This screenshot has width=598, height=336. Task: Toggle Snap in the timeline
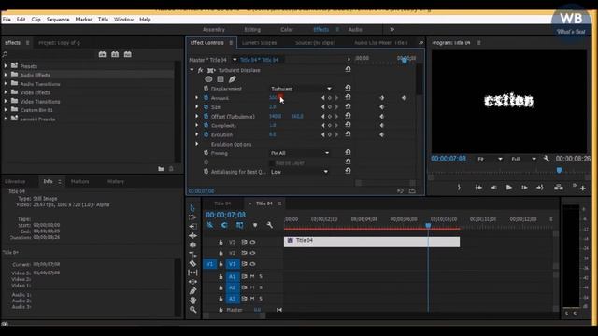click(x=224, y=225)
